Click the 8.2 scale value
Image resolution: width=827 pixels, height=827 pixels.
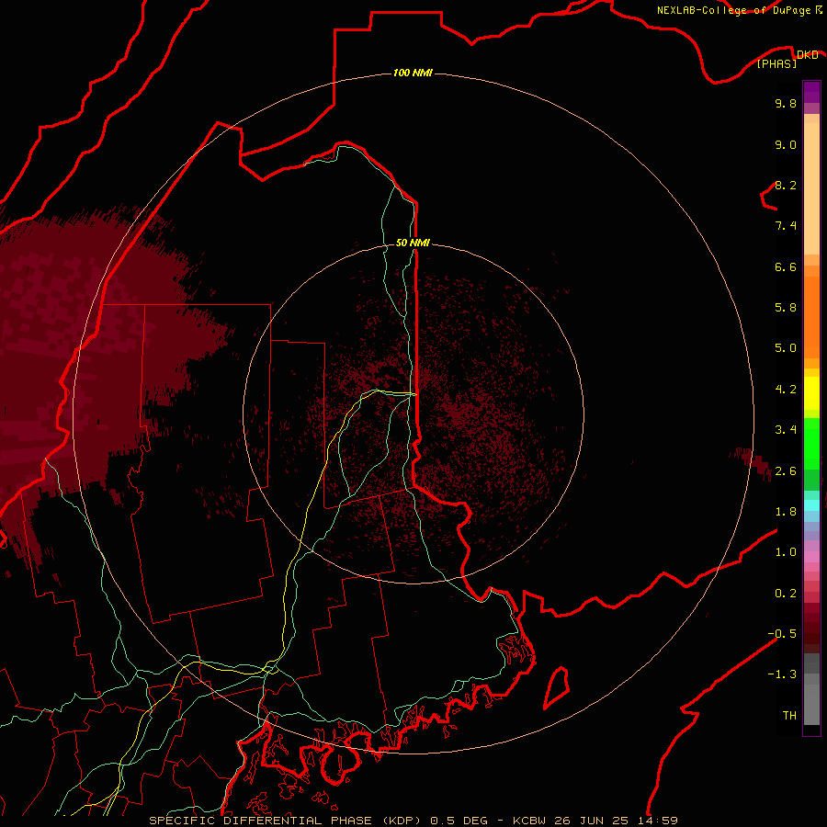point(786,186)
